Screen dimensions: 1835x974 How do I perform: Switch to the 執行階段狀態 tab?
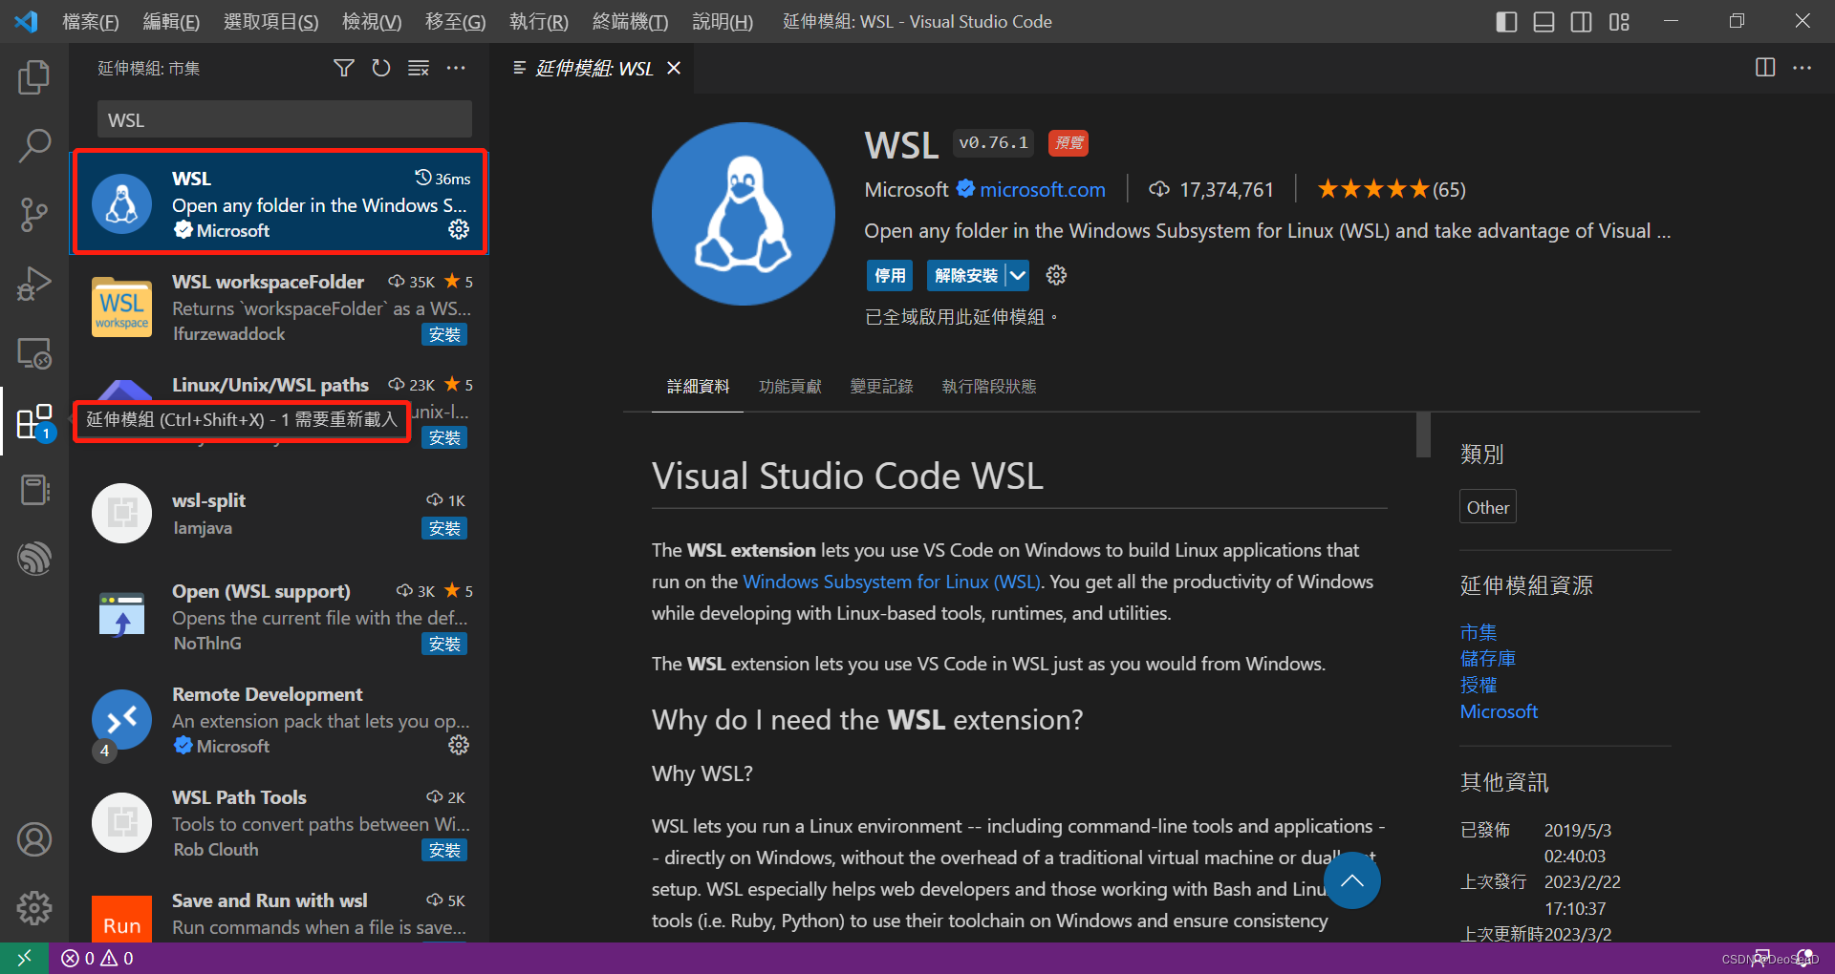coord(988,386)
